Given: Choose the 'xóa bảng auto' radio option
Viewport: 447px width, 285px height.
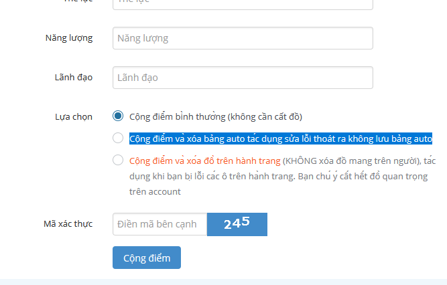Looking at the screenshot, I should tap(118, 138).
